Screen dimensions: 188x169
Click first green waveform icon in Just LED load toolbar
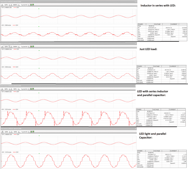(x=30, y=46)
